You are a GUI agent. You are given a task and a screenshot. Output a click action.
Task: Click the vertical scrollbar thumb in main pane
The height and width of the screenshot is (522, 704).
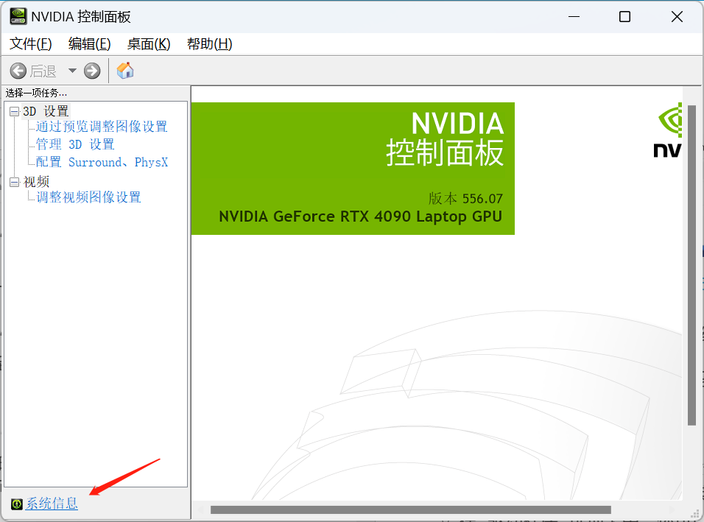tap(691, 265)
